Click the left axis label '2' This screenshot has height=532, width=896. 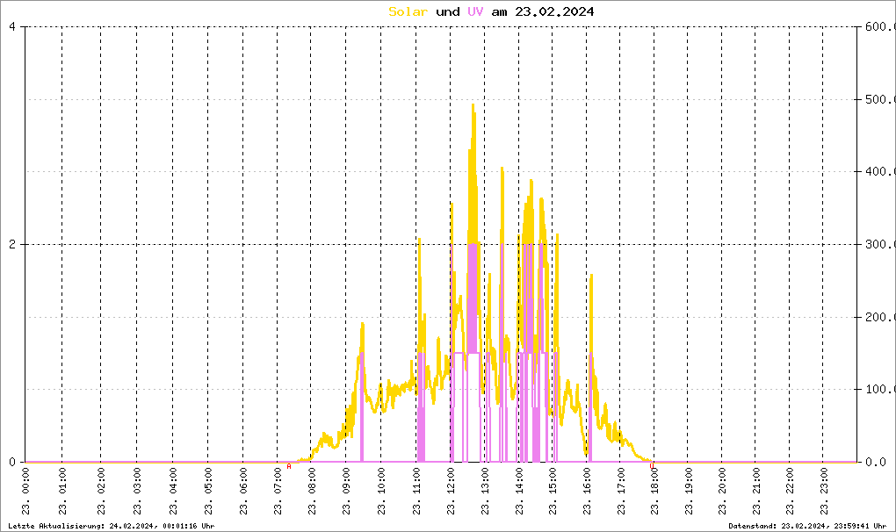pyautogui.click(x=12, y=244)
